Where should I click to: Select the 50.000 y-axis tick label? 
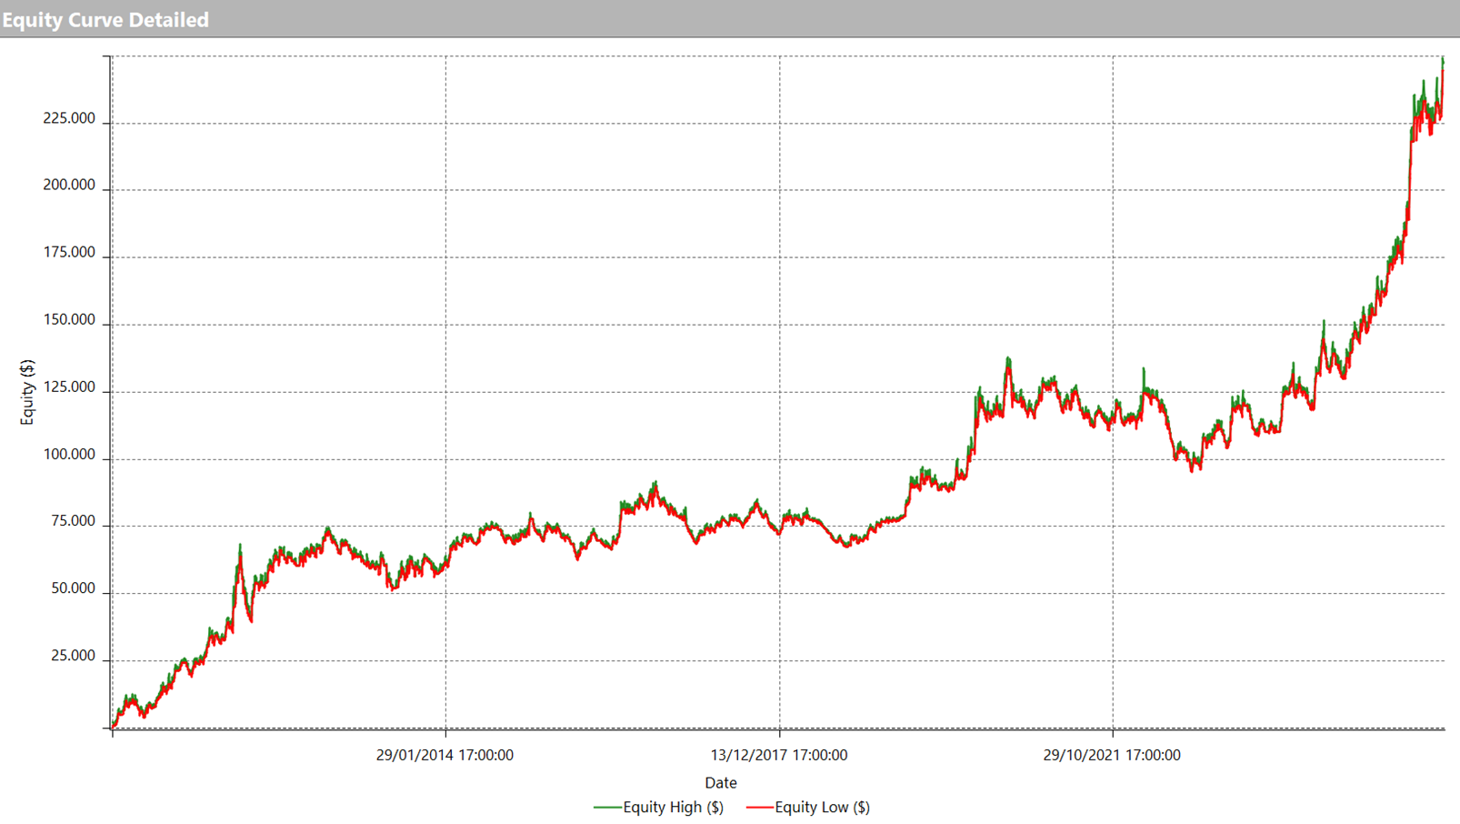(73, 588)
